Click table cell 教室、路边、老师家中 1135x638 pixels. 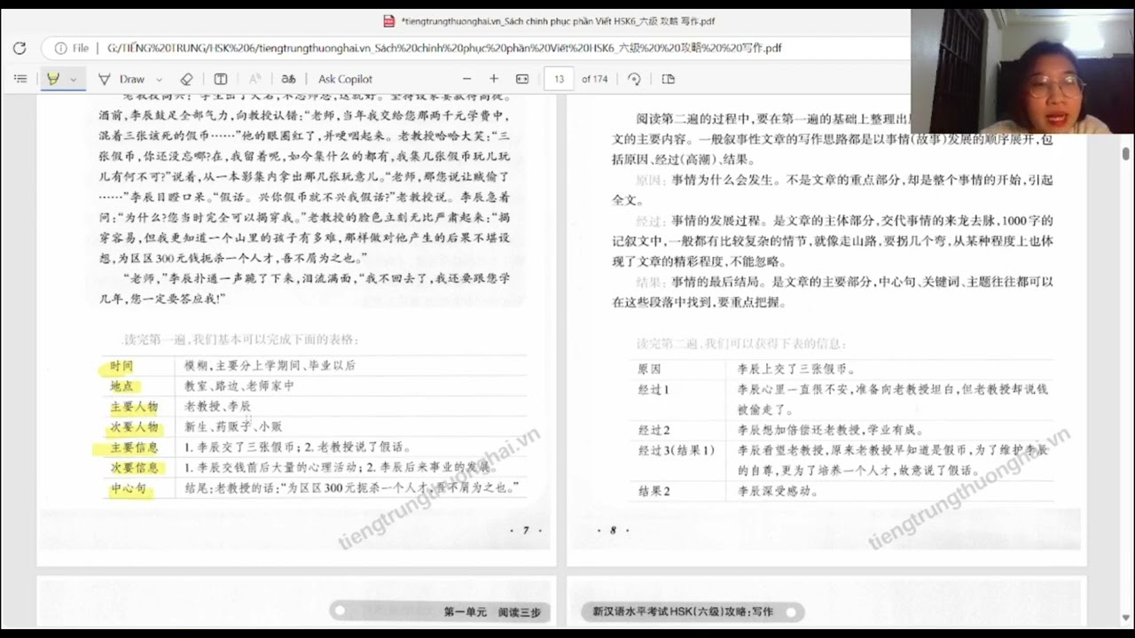tap(239, 386)
